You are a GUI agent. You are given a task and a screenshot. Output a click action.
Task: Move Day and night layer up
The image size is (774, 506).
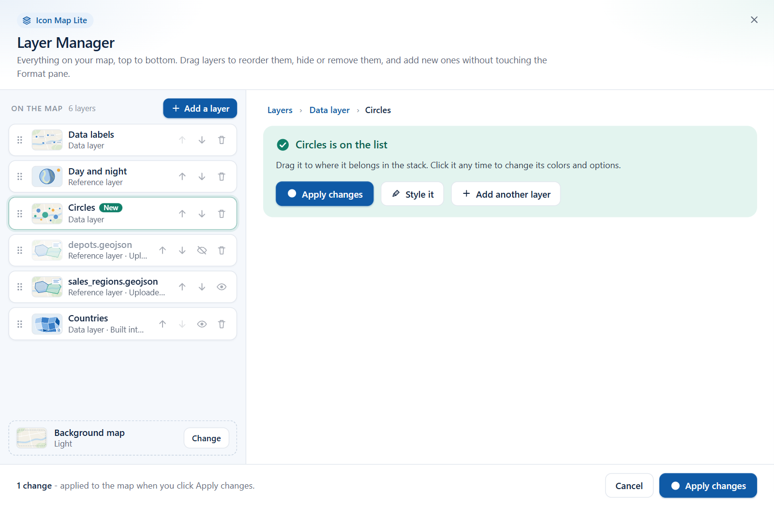pyautogui.click(x=182, y=177)
